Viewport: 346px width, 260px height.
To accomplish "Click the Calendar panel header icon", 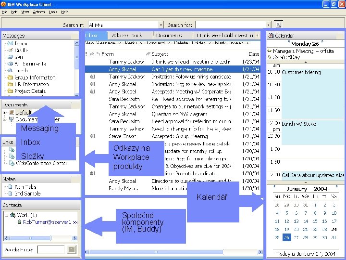I will coord(271,35).
